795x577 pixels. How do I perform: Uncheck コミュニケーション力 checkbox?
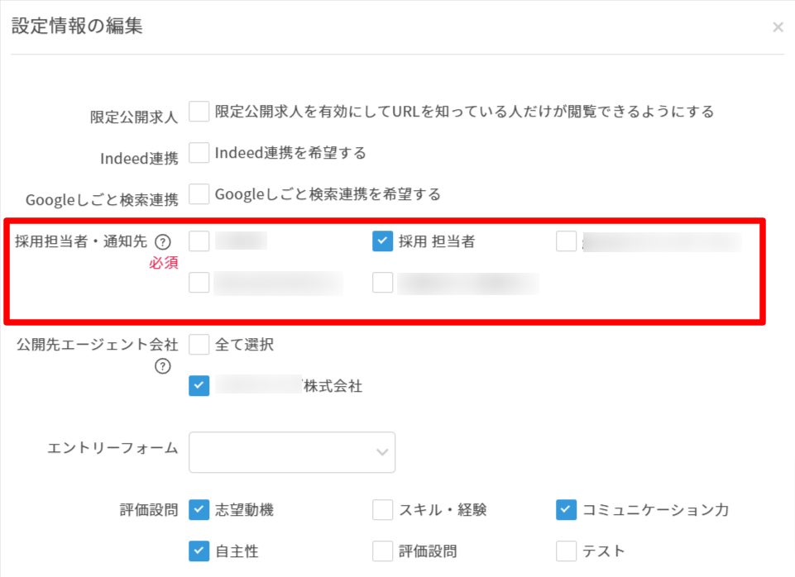[x=567, y=509]
